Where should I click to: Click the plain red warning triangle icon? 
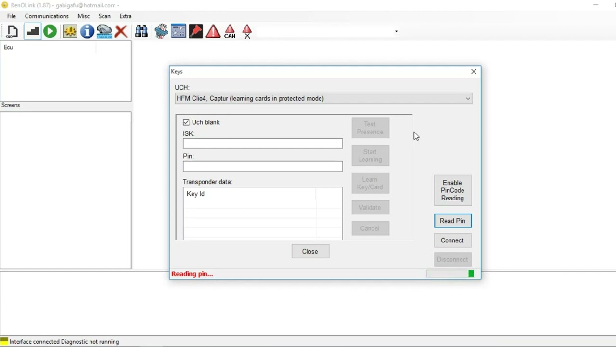point(213,32)
